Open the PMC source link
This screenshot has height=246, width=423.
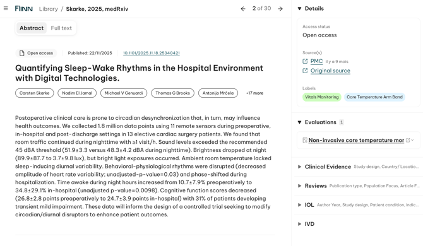tap(316, 61)
